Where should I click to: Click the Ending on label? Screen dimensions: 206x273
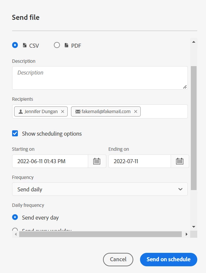pos(119,149)
